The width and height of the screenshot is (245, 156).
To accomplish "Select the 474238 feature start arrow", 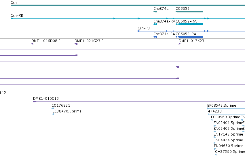I will click(x=209, y=114).
